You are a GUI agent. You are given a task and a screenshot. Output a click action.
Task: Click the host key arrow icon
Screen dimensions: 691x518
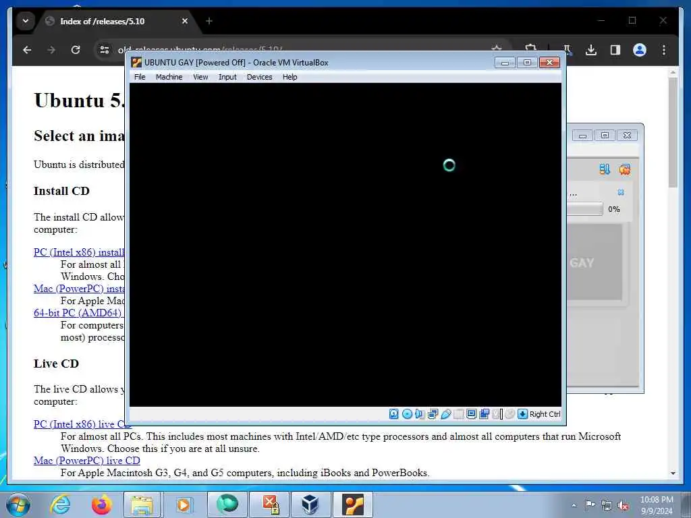click(x=522, y=414)
